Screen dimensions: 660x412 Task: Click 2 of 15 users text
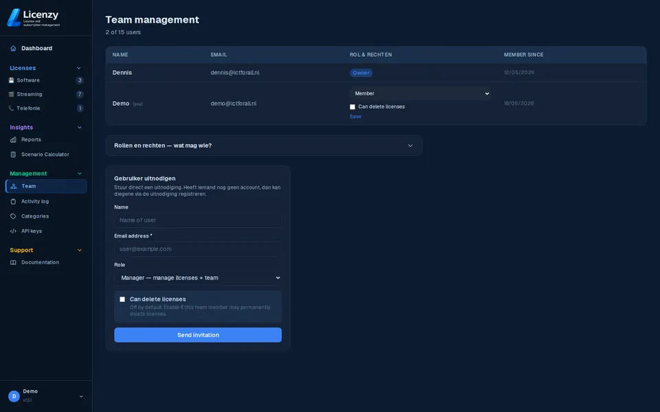123,32
